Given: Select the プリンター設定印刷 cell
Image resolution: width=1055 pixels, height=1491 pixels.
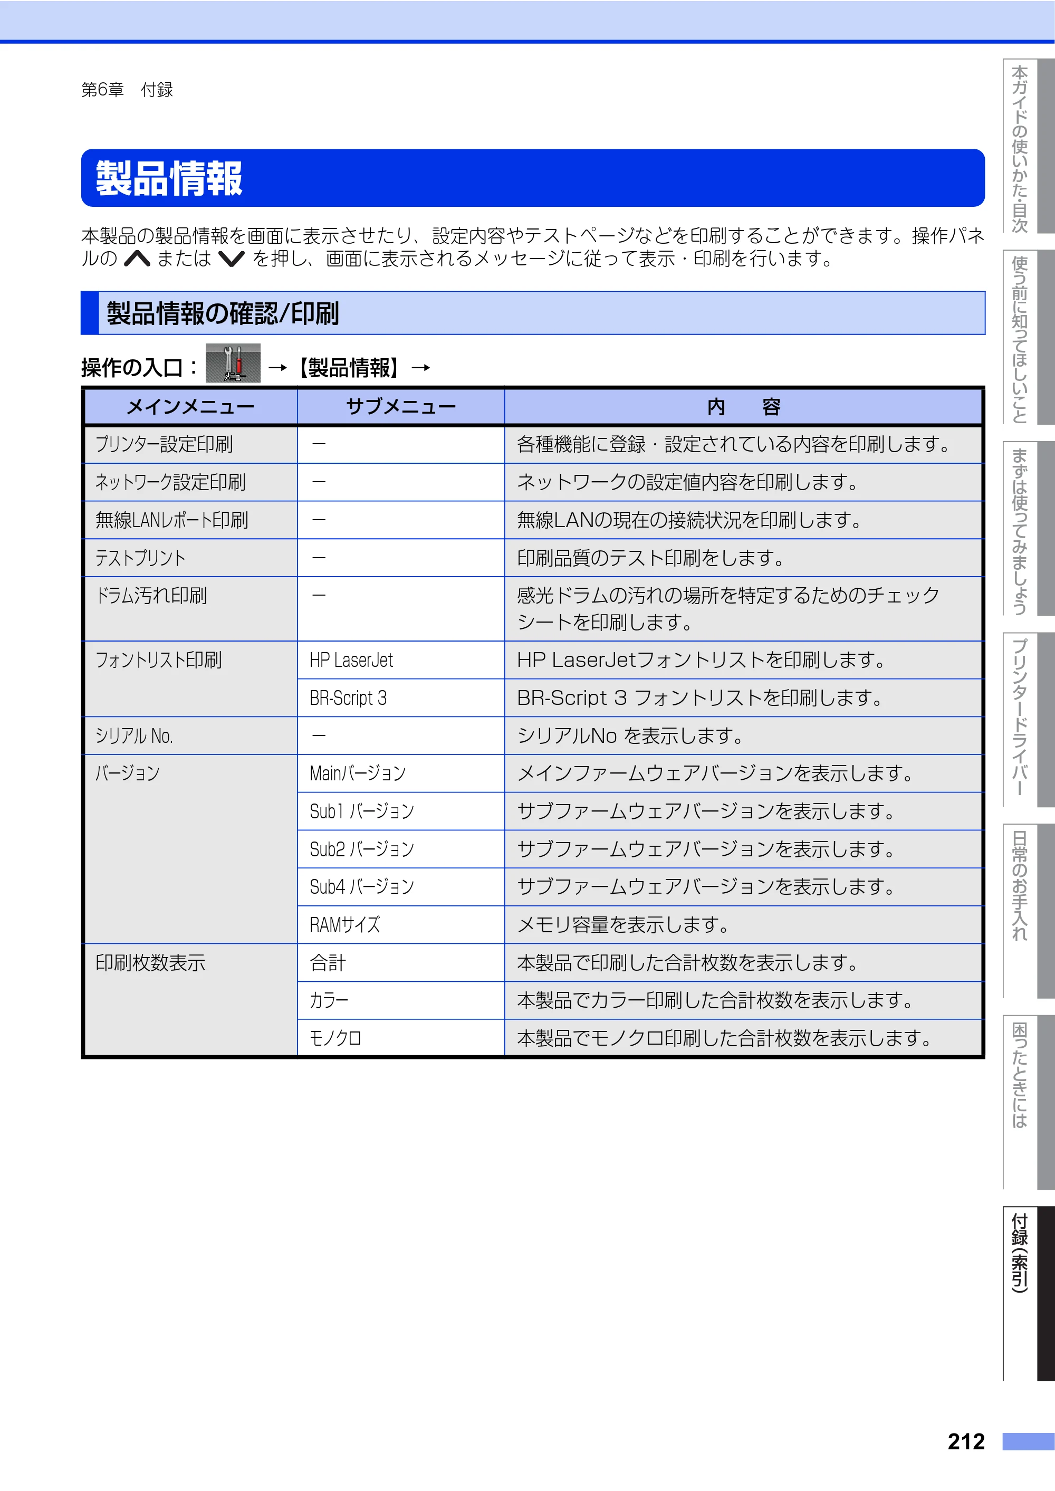Looking at the screenshot, I should [x=190, y=444].
